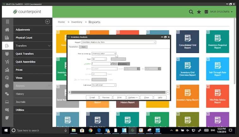The width and height of the screenshot is (239, 137).
Task: Open the Print 'All' dropdown
Action: pos(99,59)
